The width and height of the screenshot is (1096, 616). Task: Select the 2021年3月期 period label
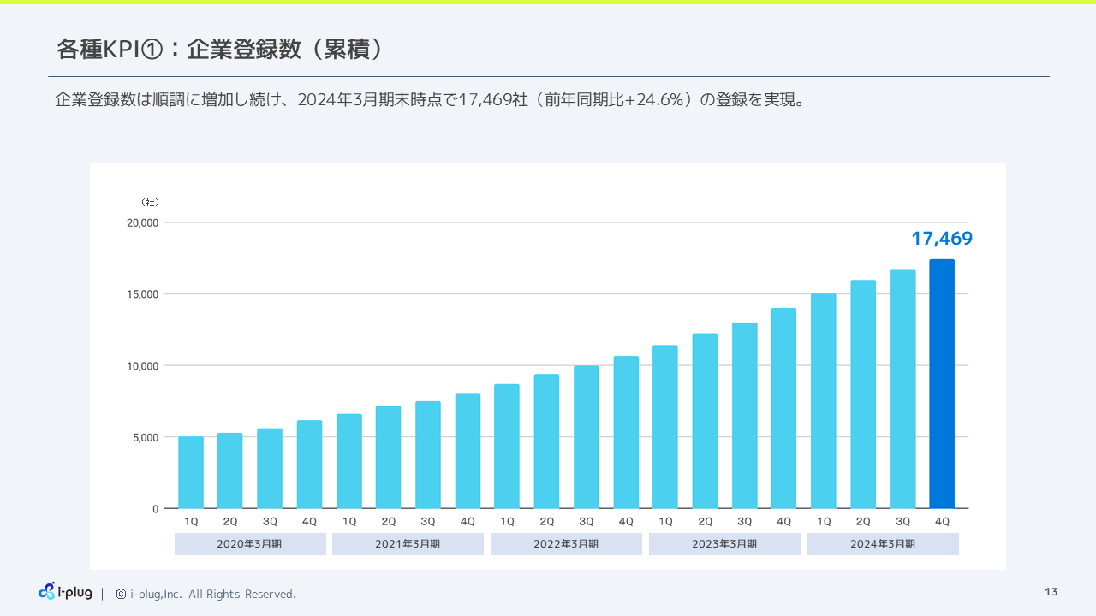pyautogui.click(x=408, y=544)
